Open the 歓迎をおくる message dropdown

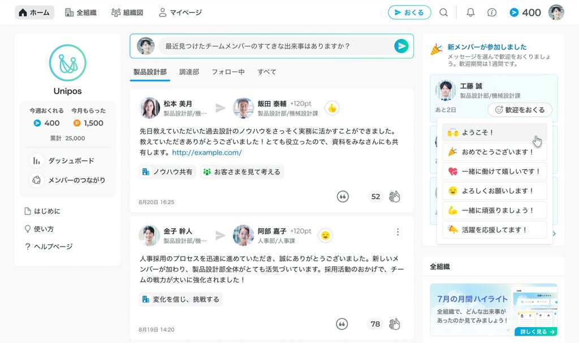520,110
